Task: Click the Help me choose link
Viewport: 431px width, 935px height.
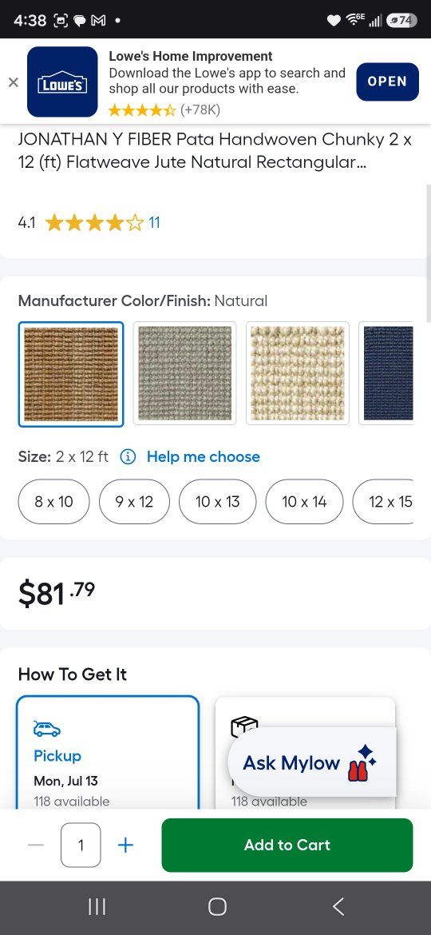Action: 203,457
